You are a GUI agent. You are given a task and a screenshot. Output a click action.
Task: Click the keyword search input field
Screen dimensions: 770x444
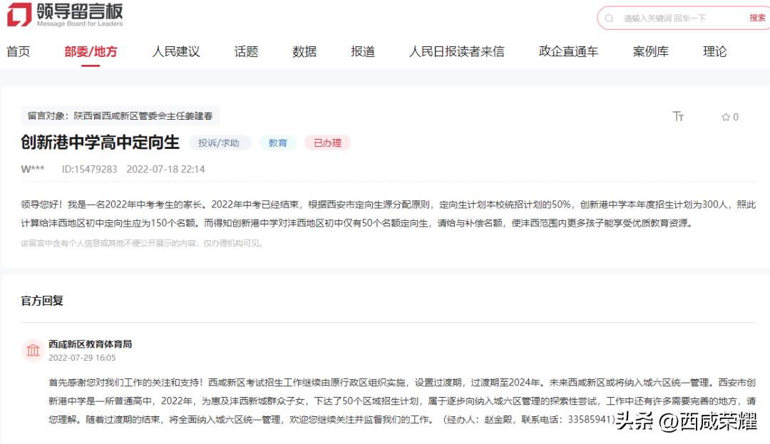point(670,18)
